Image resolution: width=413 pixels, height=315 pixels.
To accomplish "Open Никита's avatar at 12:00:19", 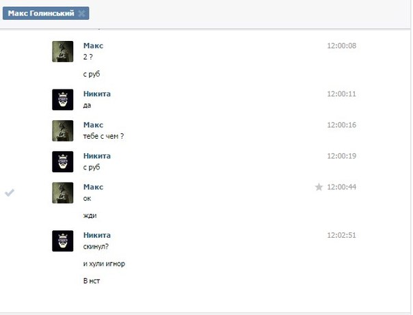I will pos(63,162).
